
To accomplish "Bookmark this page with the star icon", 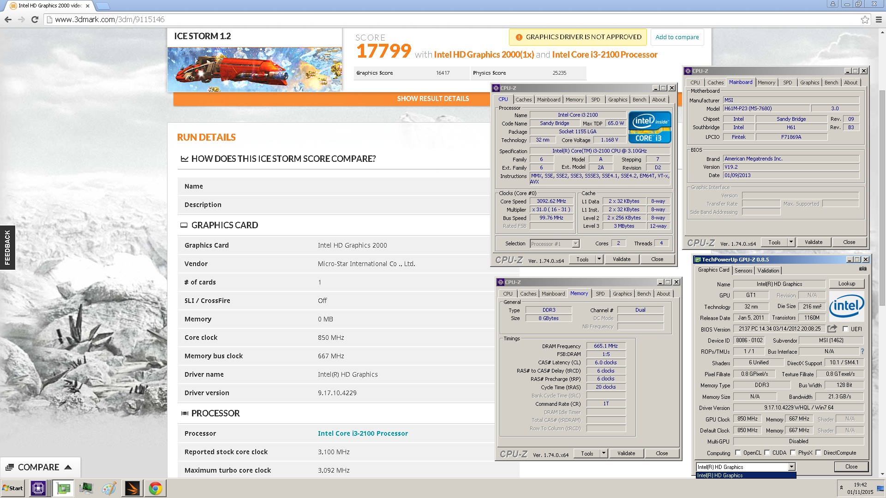I will coord(865,19).
